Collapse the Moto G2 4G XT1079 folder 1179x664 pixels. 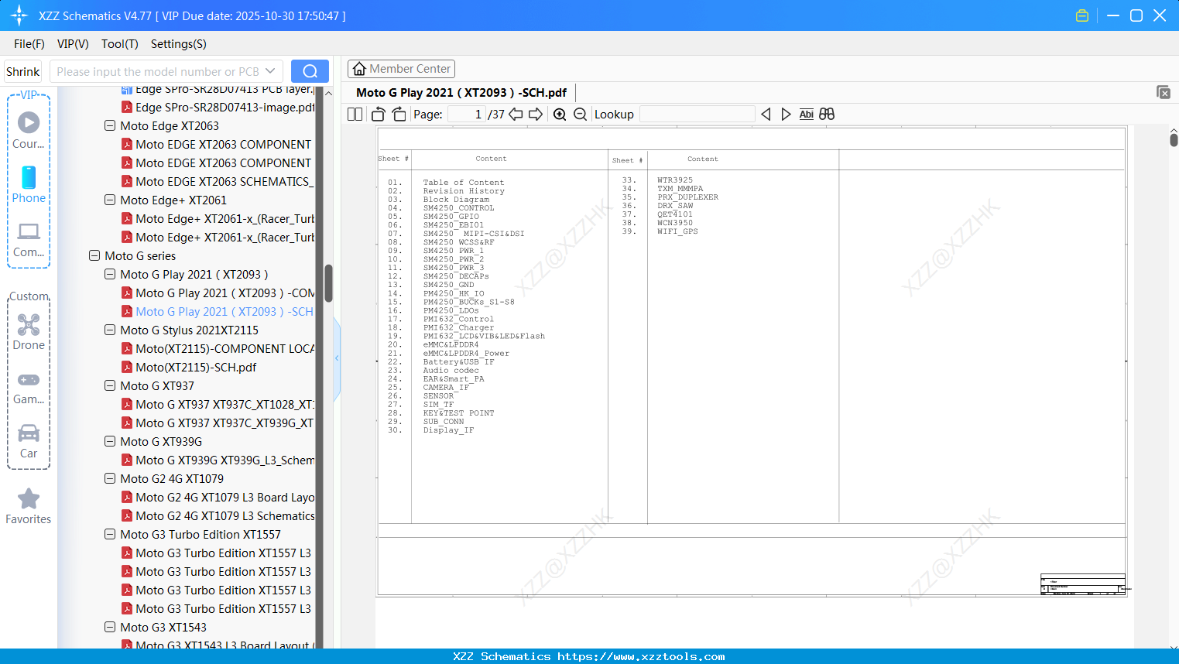[x=110, y=478]
